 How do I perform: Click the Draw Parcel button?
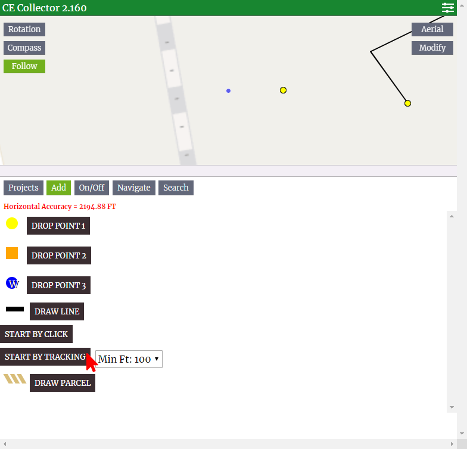[63, 383]
